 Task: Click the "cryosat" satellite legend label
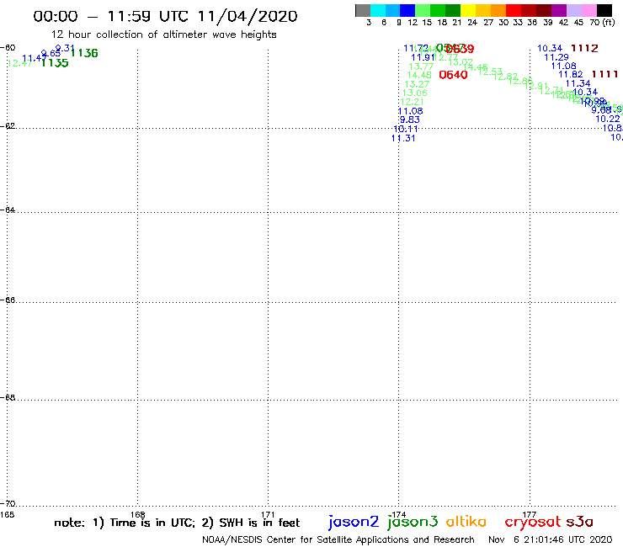click(x=533, y=522)
